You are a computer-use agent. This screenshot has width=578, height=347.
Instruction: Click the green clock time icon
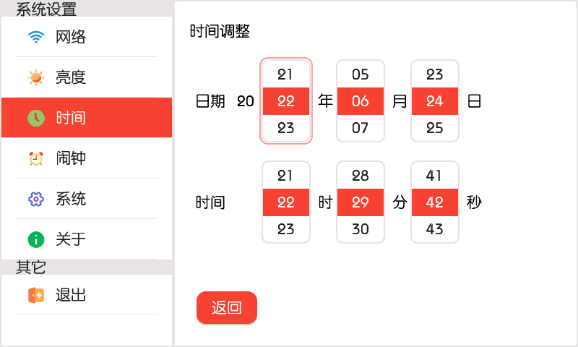[36, 118]
